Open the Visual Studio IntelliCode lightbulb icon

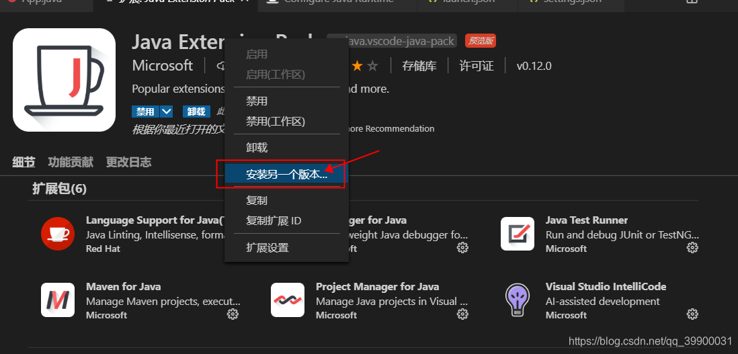tap(518, 300)
